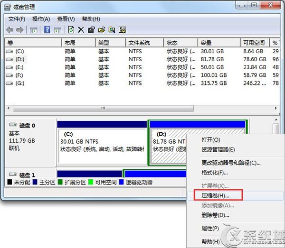Click the Delete X toolbar icon
Screen dimensions: 285x248
coord(81,30)
